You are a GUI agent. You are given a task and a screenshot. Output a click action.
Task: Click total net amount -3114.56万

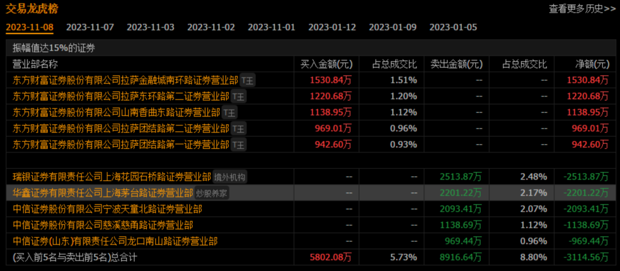pos(586,257)
